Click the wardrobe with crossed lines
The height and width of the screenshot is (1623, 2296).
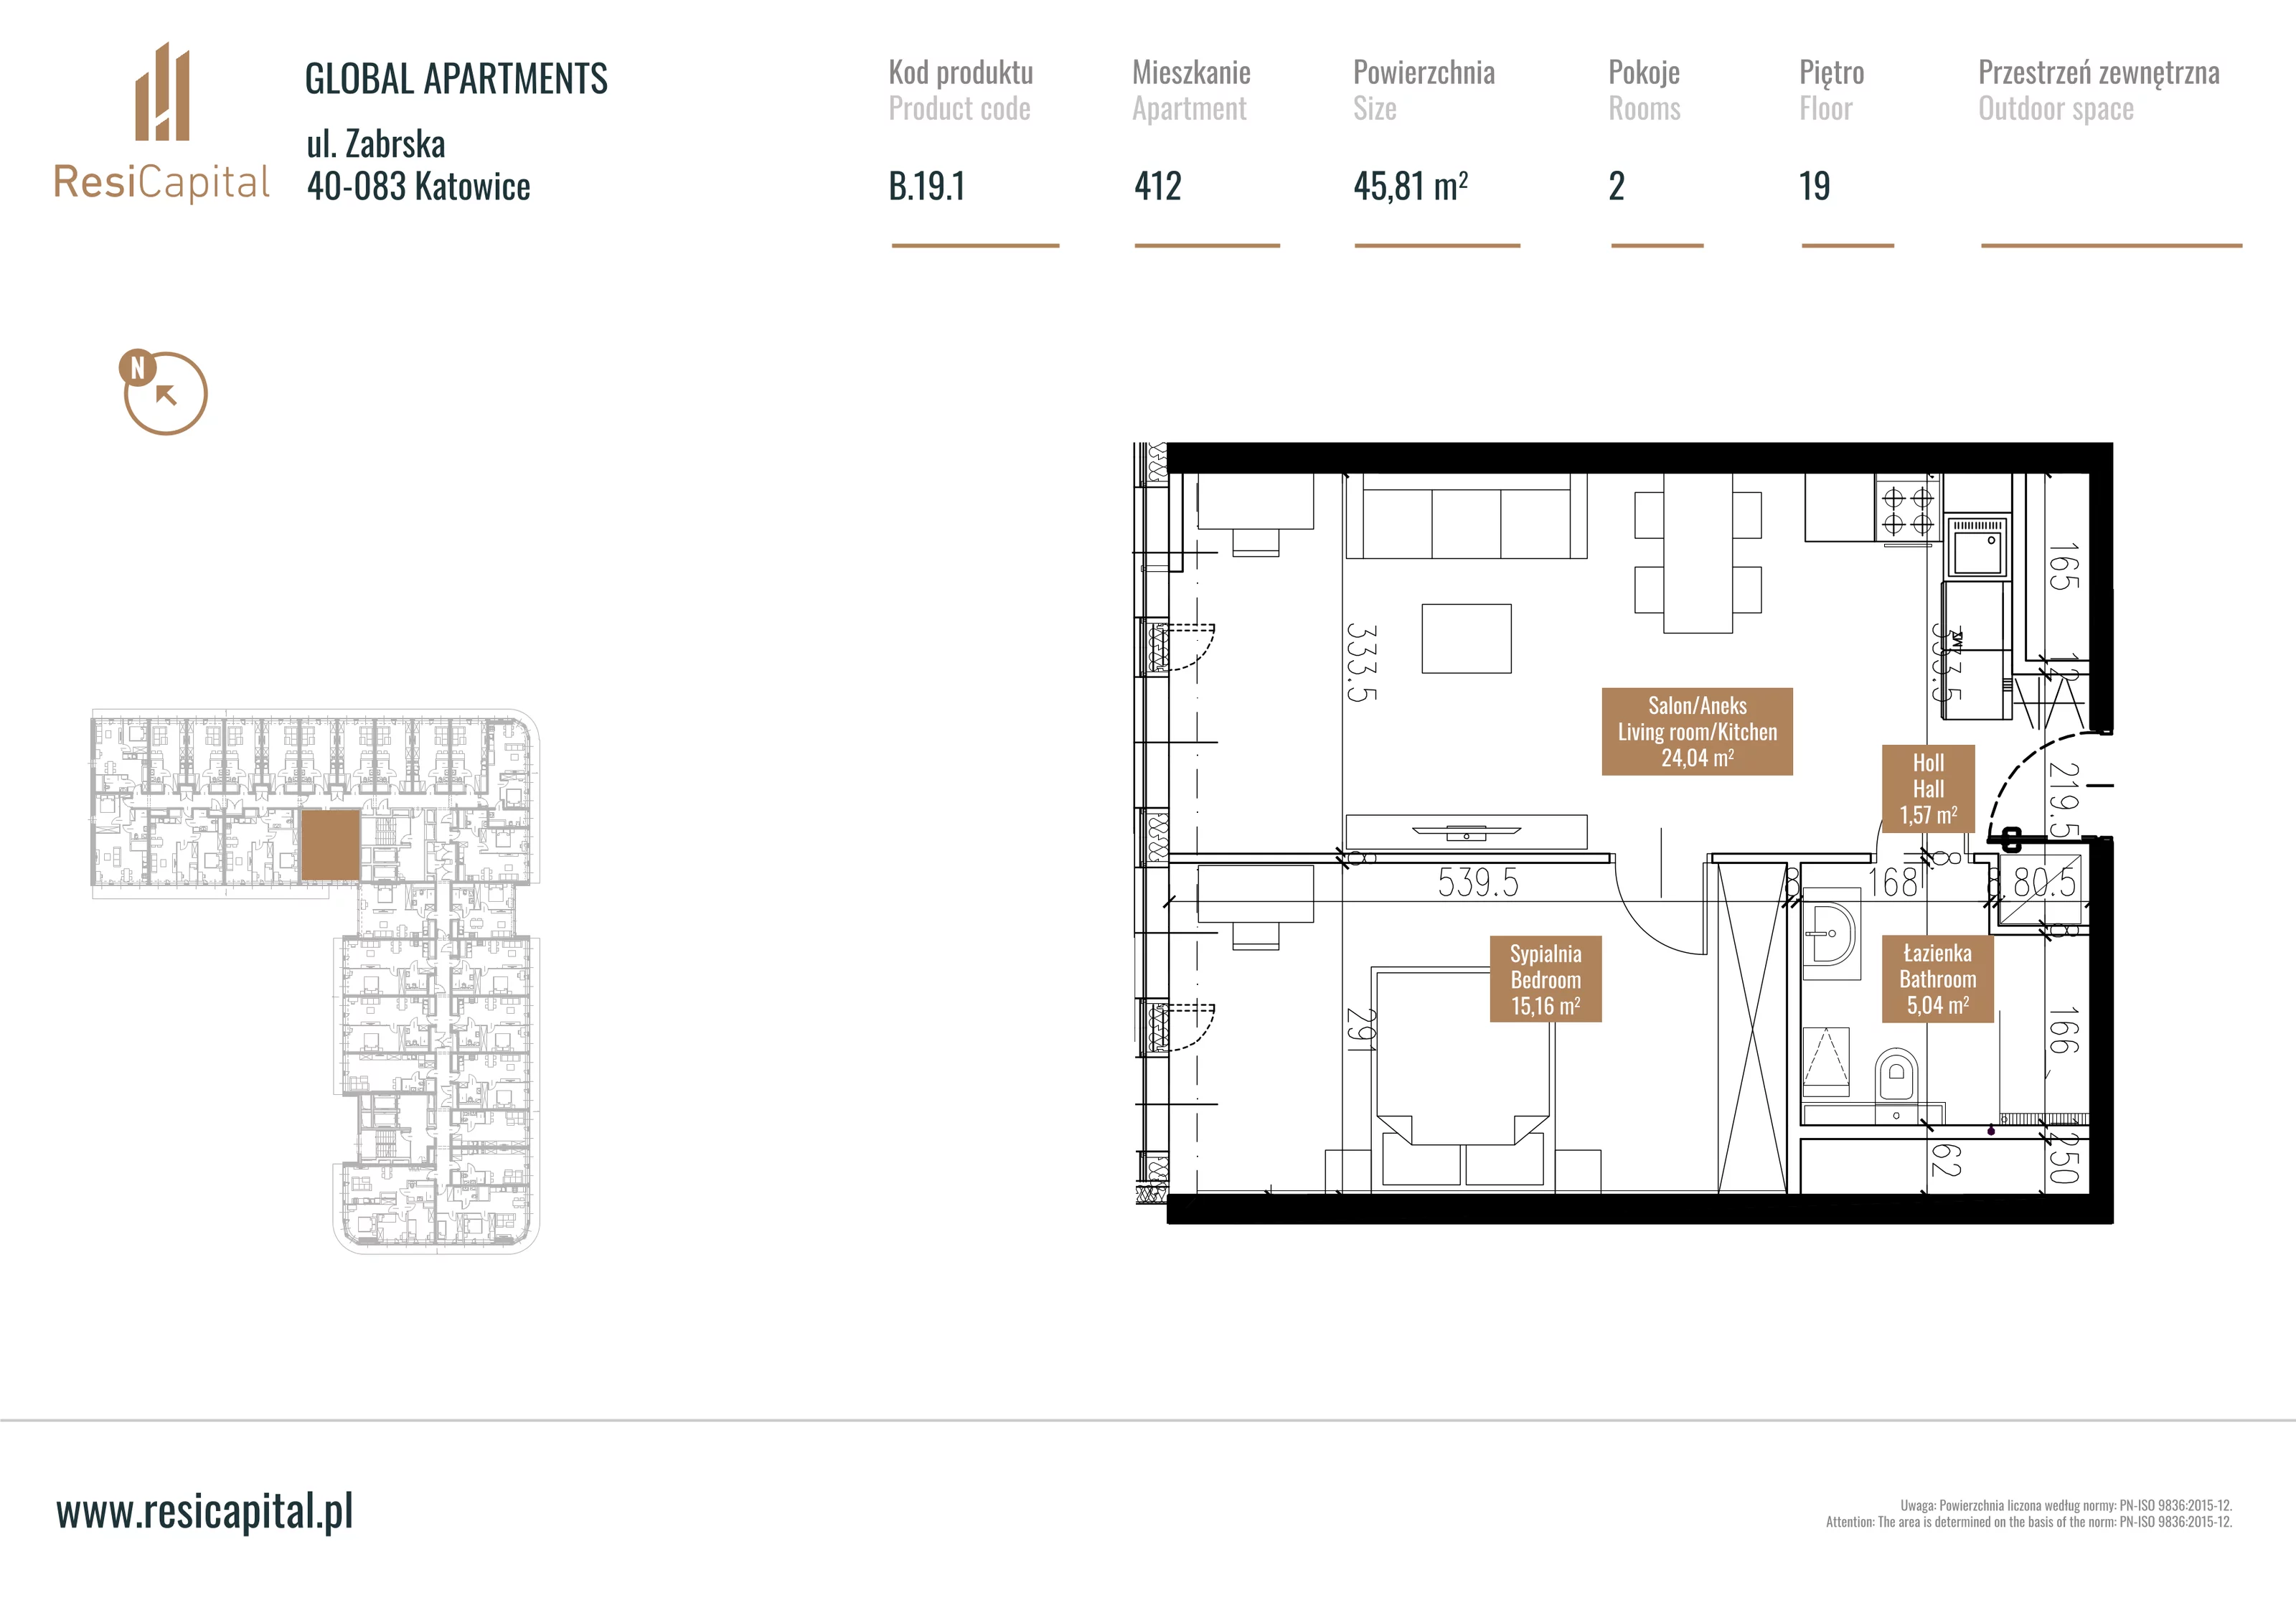1752,1028
